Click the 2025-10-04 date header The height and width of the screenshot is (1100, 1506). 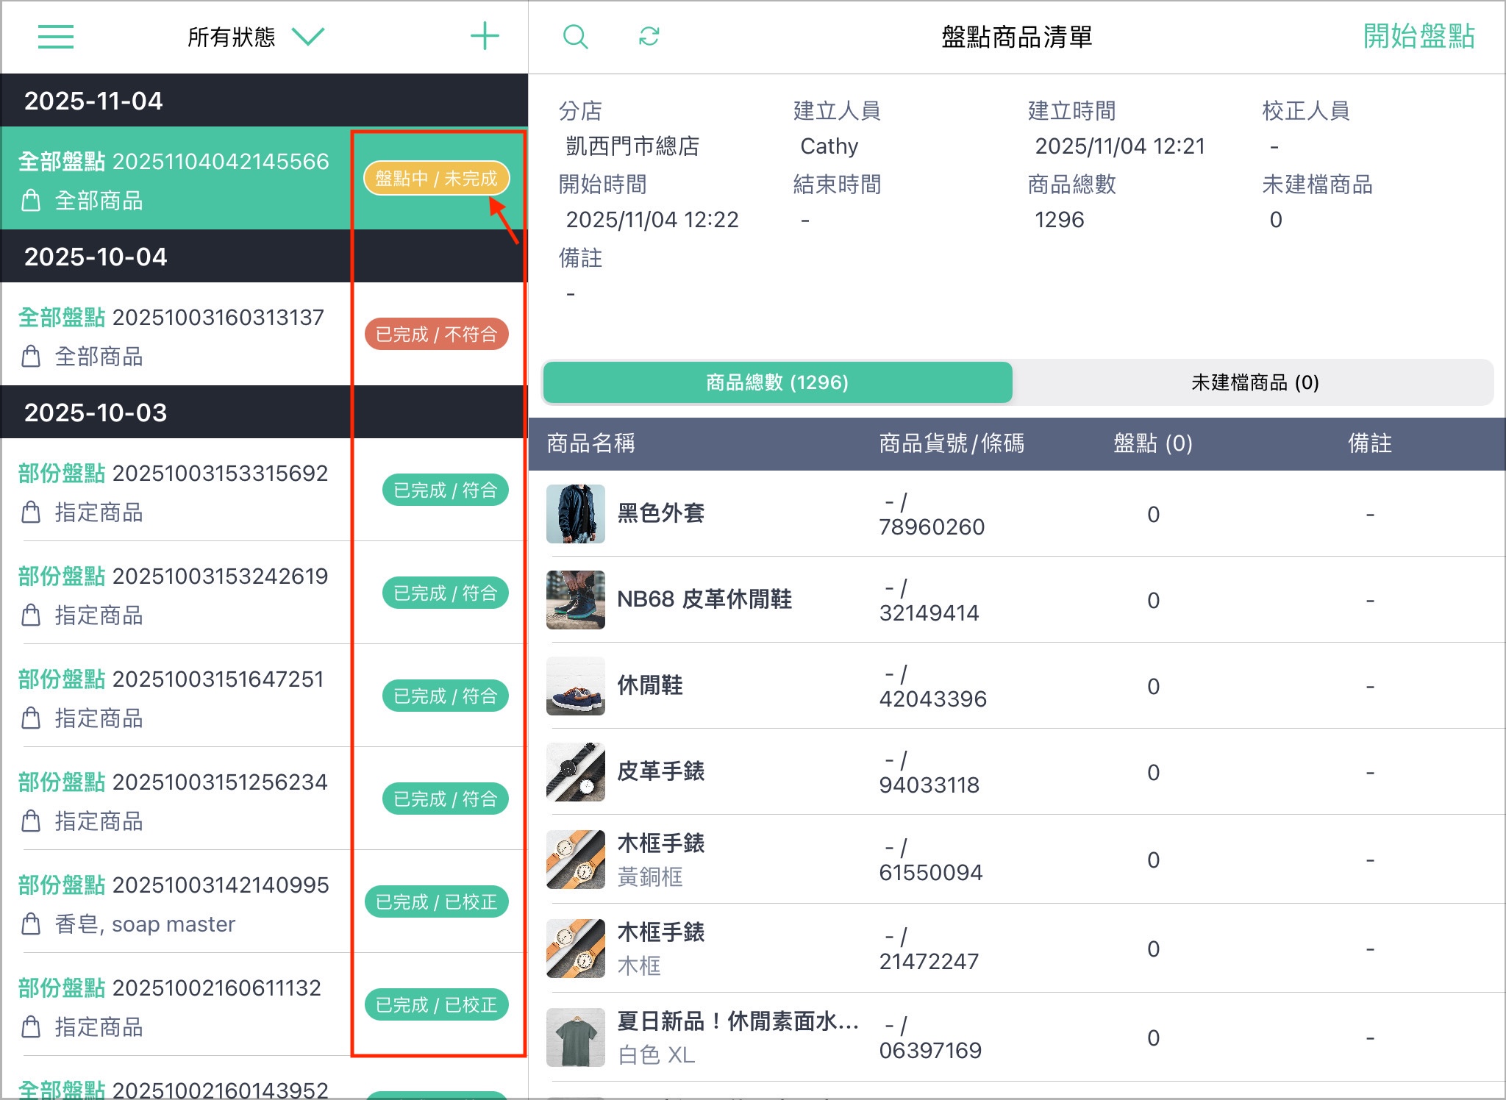[265, 256]
